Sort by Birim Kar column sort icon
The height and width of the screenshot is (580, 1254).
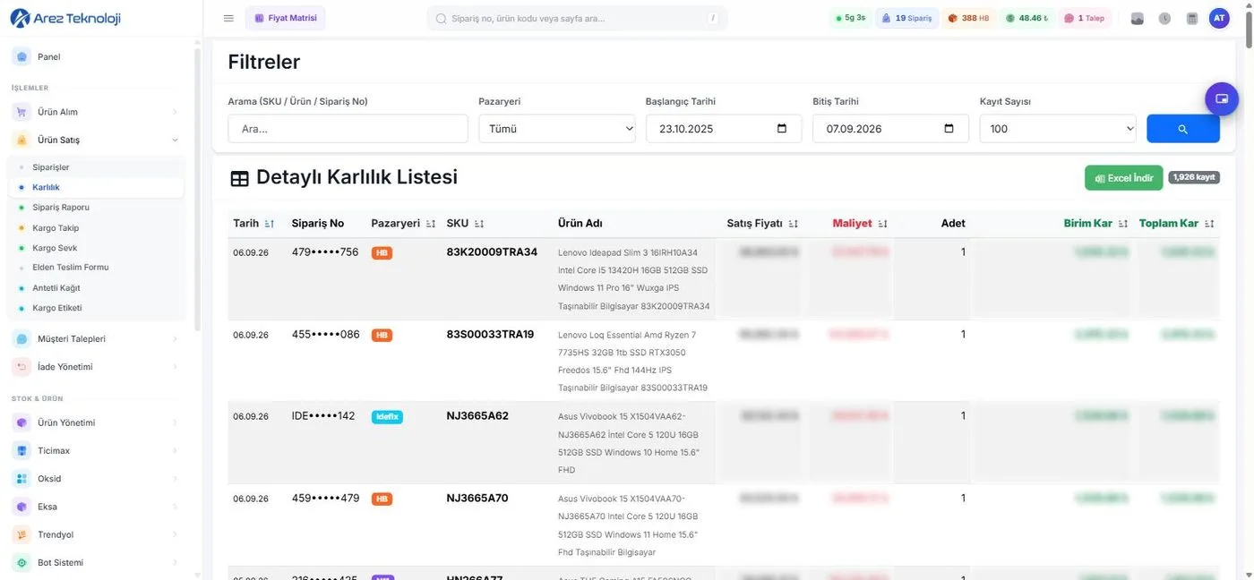point(1123,224)
